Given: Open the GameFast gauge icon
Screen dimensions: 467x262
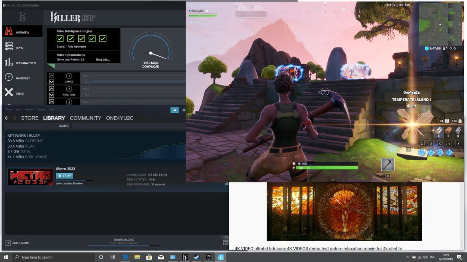Looking at the screenshot, I should [9, 77].
